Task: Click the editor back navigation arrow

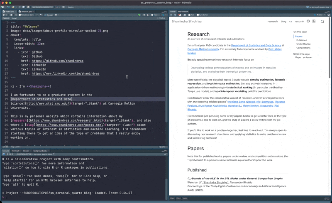Action: point(4,15)
